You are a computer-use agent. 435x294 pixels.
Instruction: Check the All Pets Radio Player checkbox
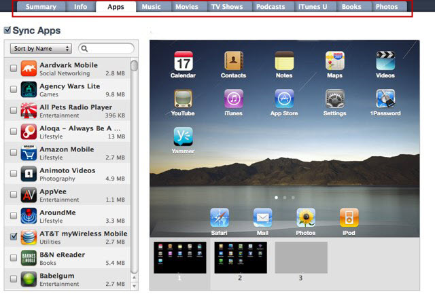[14, 110]
